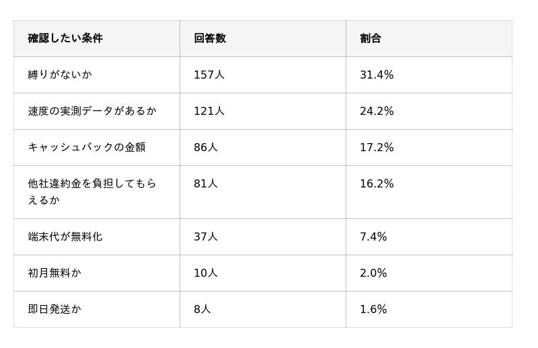Select the 81人 cell
538x348 pixels.
pyautogui.click(x=206, y=183)
